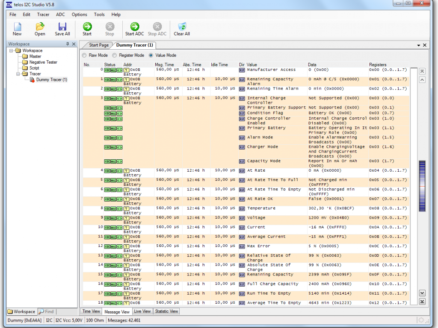
Task: Collapse the Workspace root tree node
Action: pyautogui.click(x=12, y=51)
